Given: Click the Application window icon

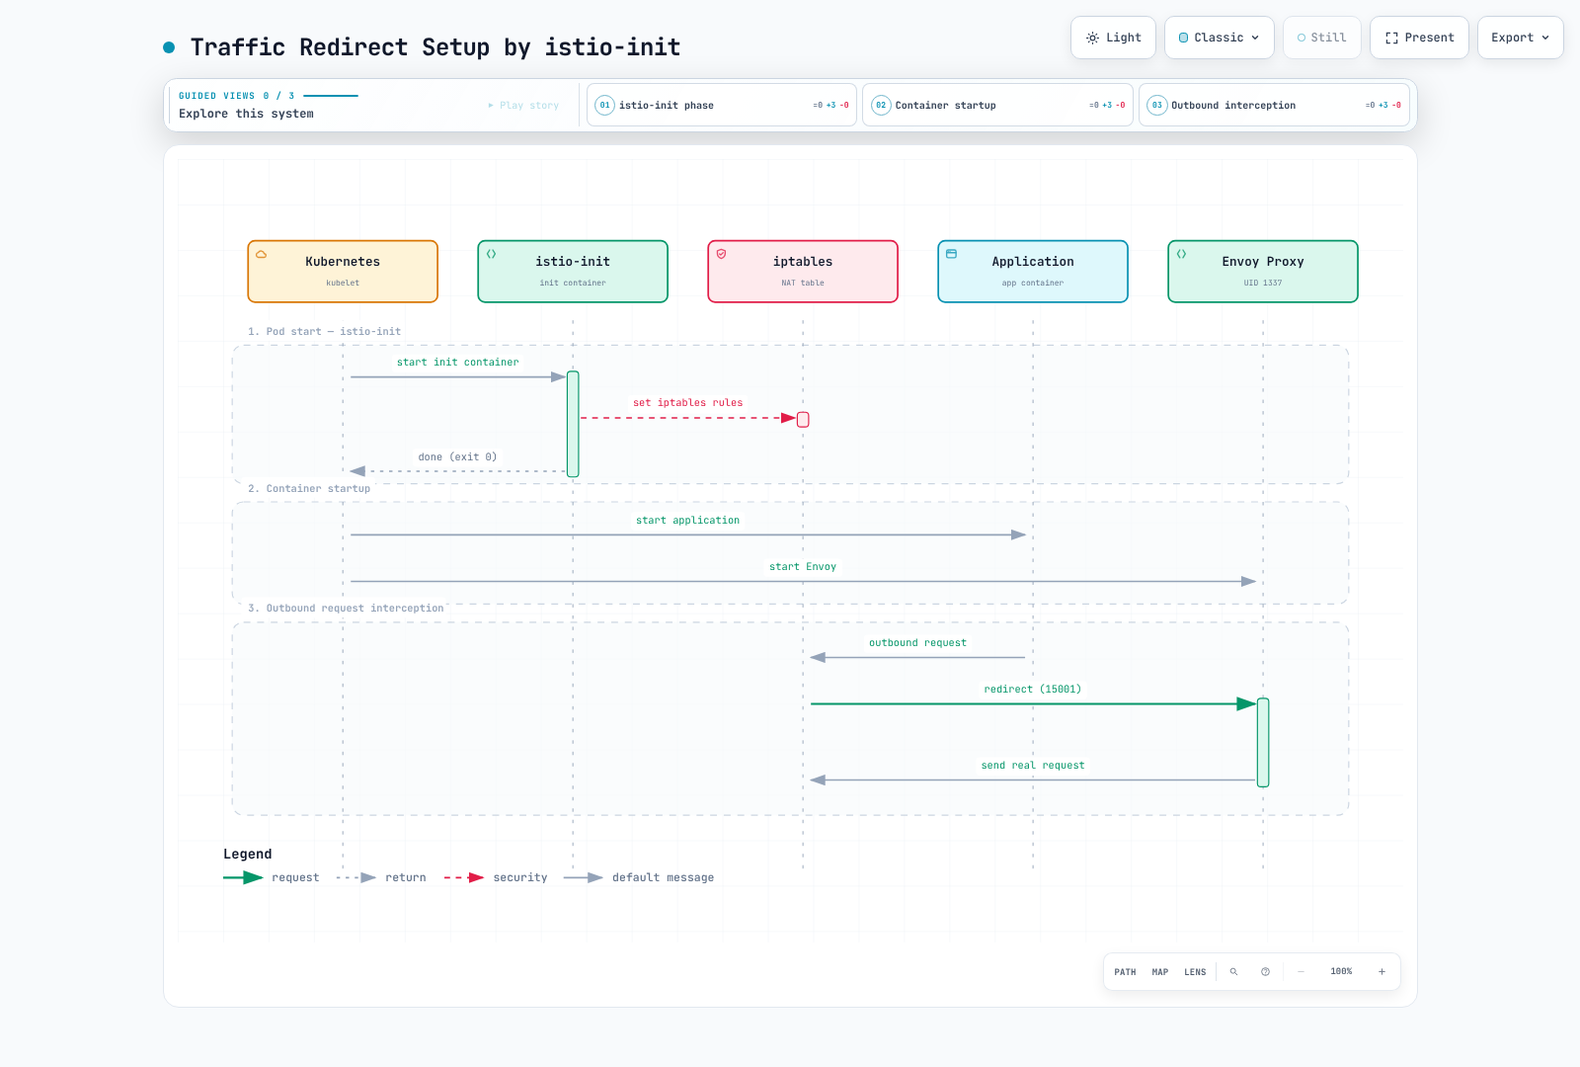Looking at the screenshot, I should pyautogui.click(x=952, y=254).
